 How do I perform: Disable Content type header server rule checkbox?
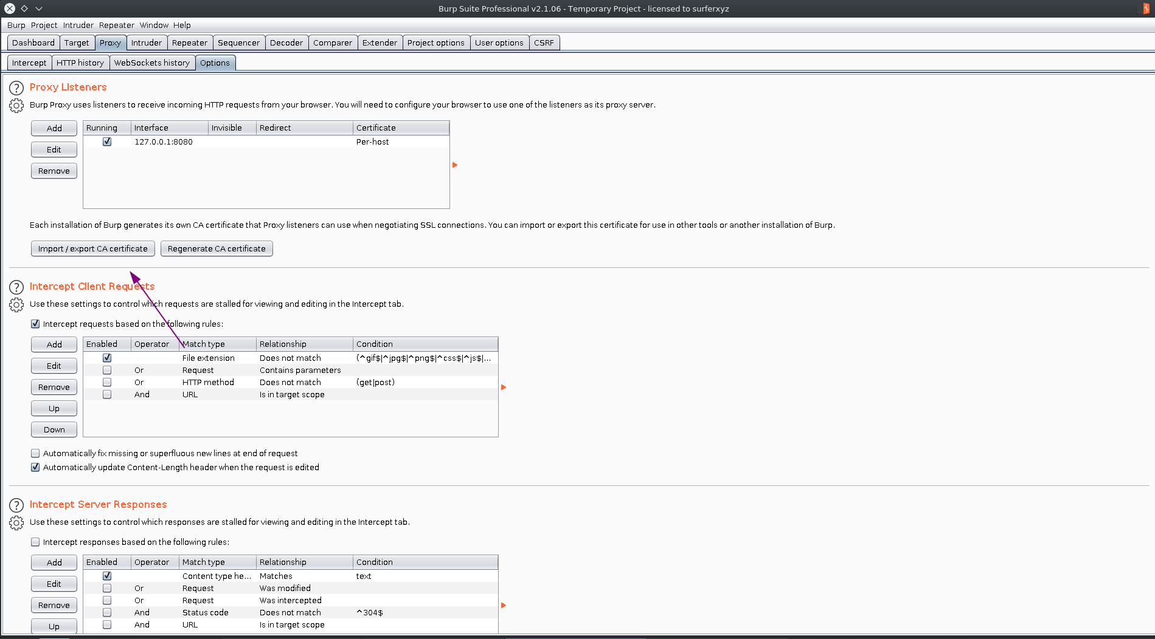click(x=107, y=576)
